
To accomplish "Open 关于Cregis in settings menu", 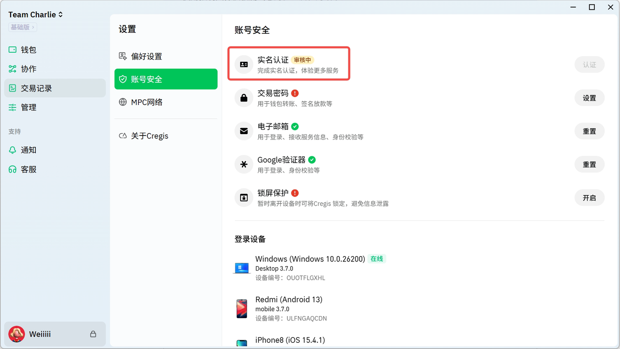I will (x=149, y=136).
